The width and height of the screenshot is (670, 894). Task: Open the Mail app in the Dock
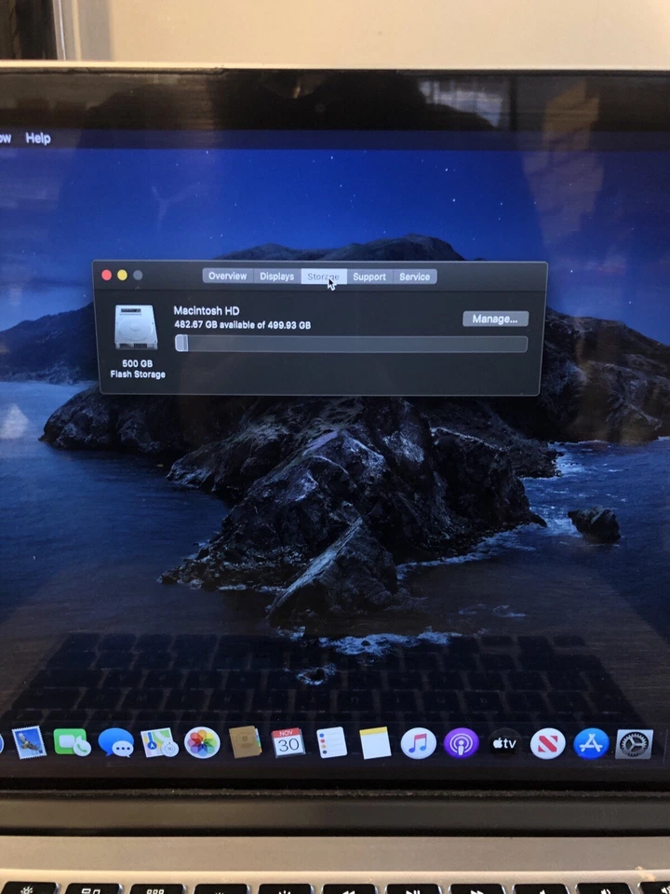29,742
